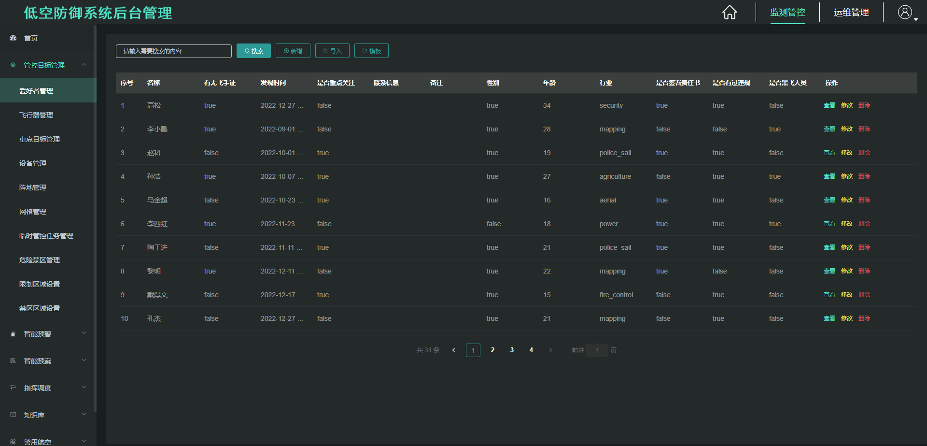Expand the 智能预案 menu chevron
Screen dimensions: 927x446
click(x=84, y=360)
